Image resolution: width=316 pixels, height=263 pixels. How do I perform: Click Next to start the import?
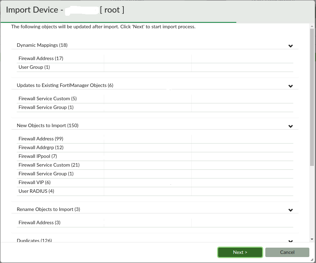tap(240, 252)
